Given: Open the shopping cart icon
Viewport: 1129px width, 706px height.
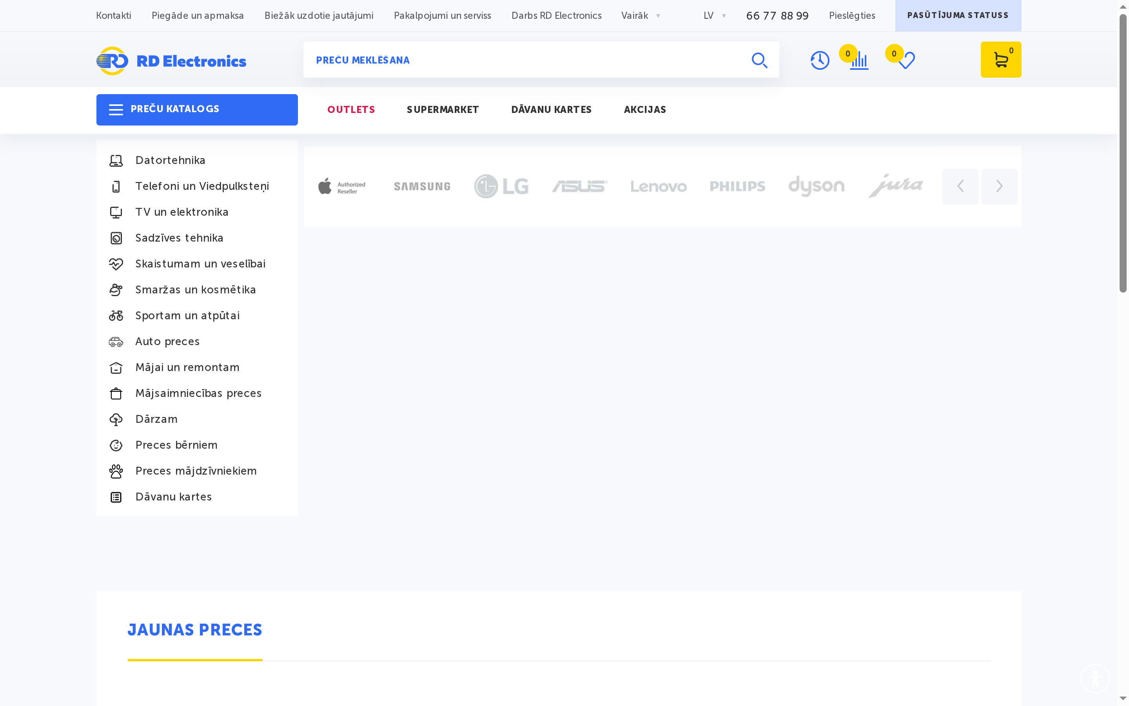Looking at the screenshot, I should pyautogui.click(x=1001, y=59).
